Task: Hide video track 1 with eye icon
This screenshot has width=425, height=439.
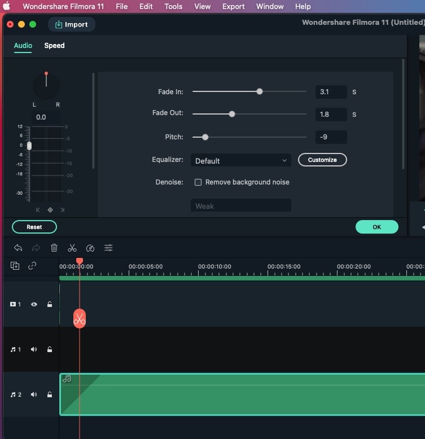Action: tap(34, 304)
